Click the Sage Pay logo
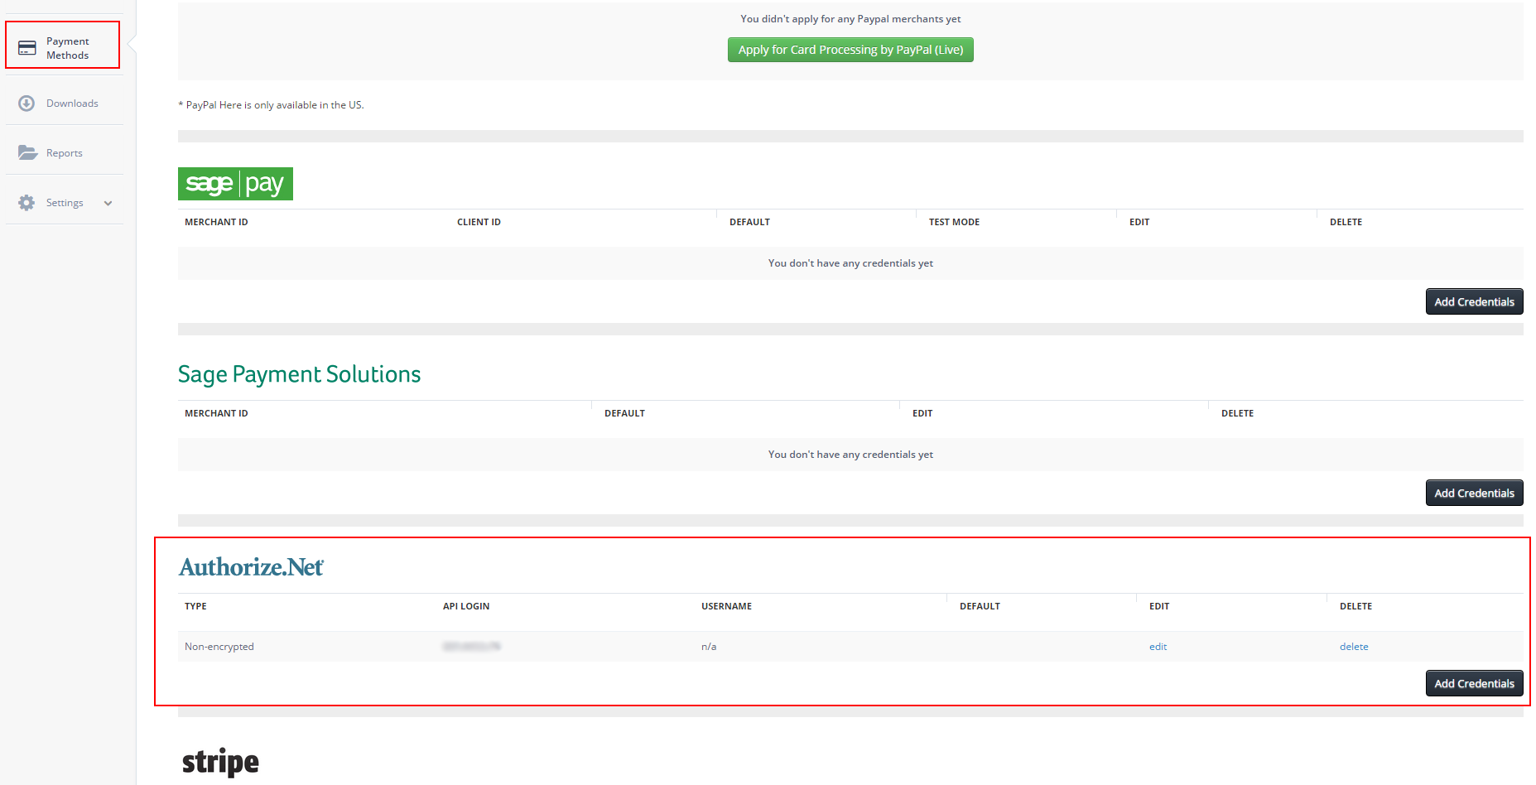1536x785 pixels. coord(235,184)
